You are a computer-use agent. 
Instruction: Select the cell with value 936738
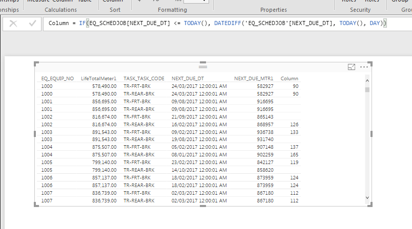tap(265, 132)
